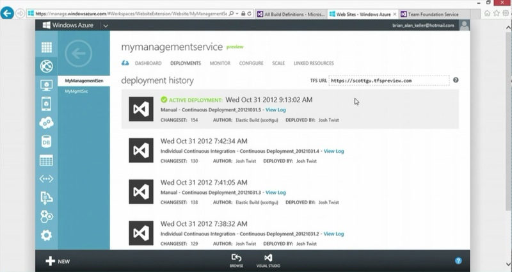
Task: Click the date Wed Oct 31 2012 7:41:05 AM
Action: 204,182
